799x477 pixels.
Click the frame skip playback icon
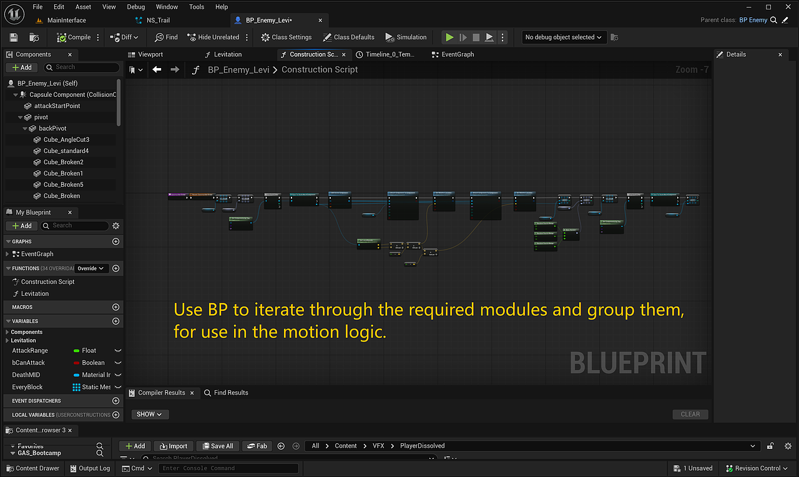463,37
